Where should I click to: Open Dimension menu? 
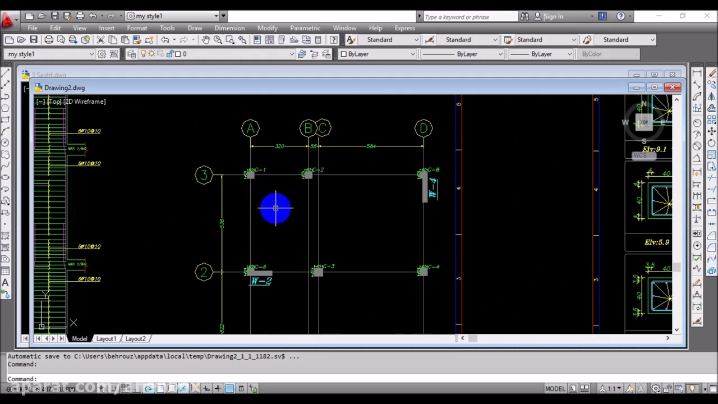click(x=229, y=28)
